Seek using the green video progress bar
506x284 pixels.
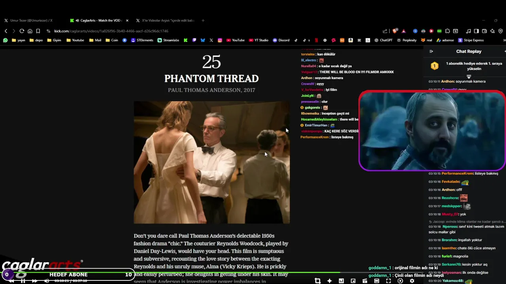click(170, 272)
